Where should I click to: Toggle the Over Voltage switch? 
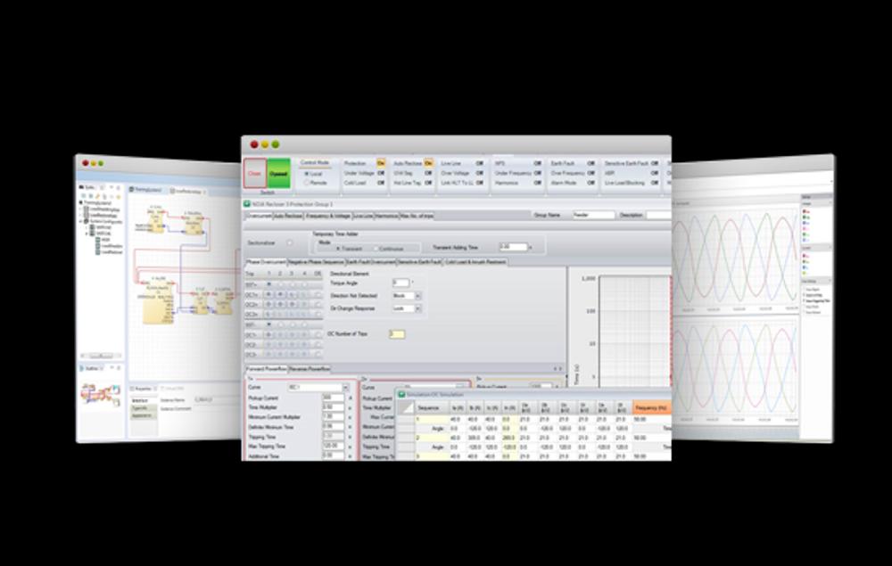(480, 173)
